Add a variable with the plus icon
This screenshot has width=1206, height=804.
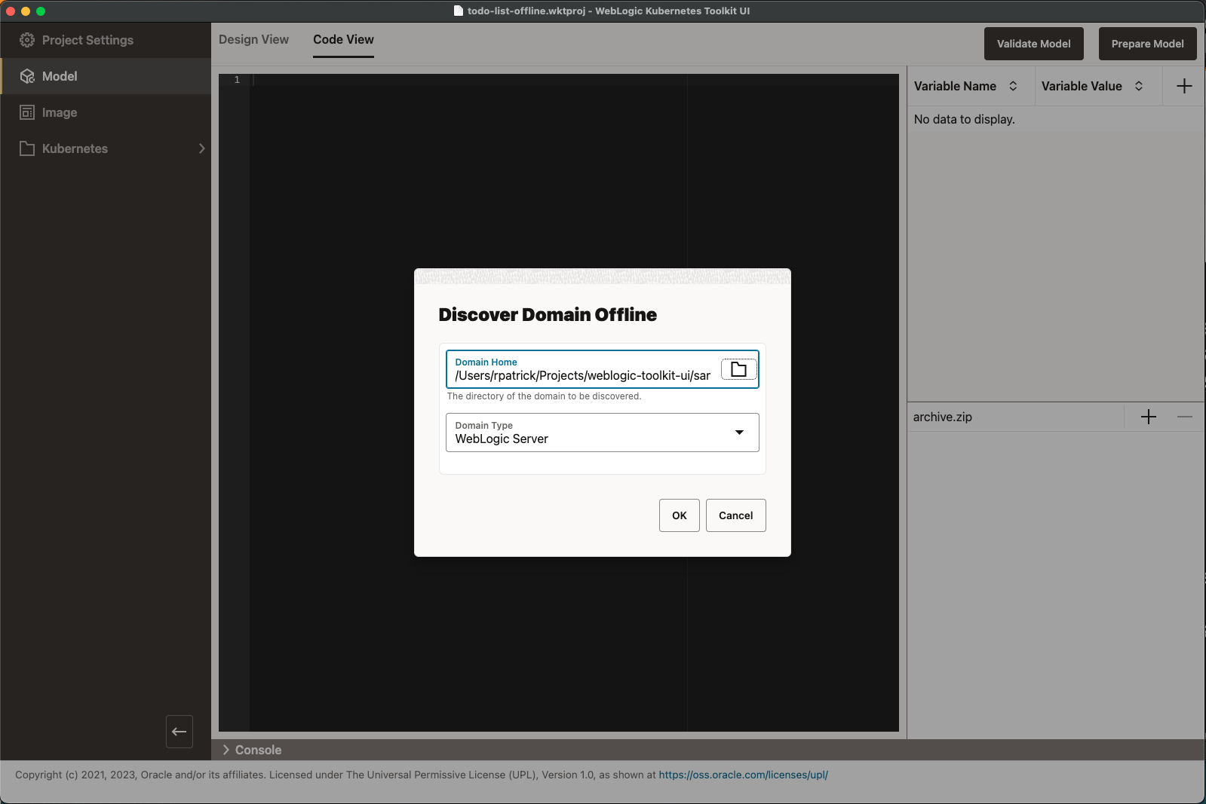pyautogui.click(x=1184, y=86)
